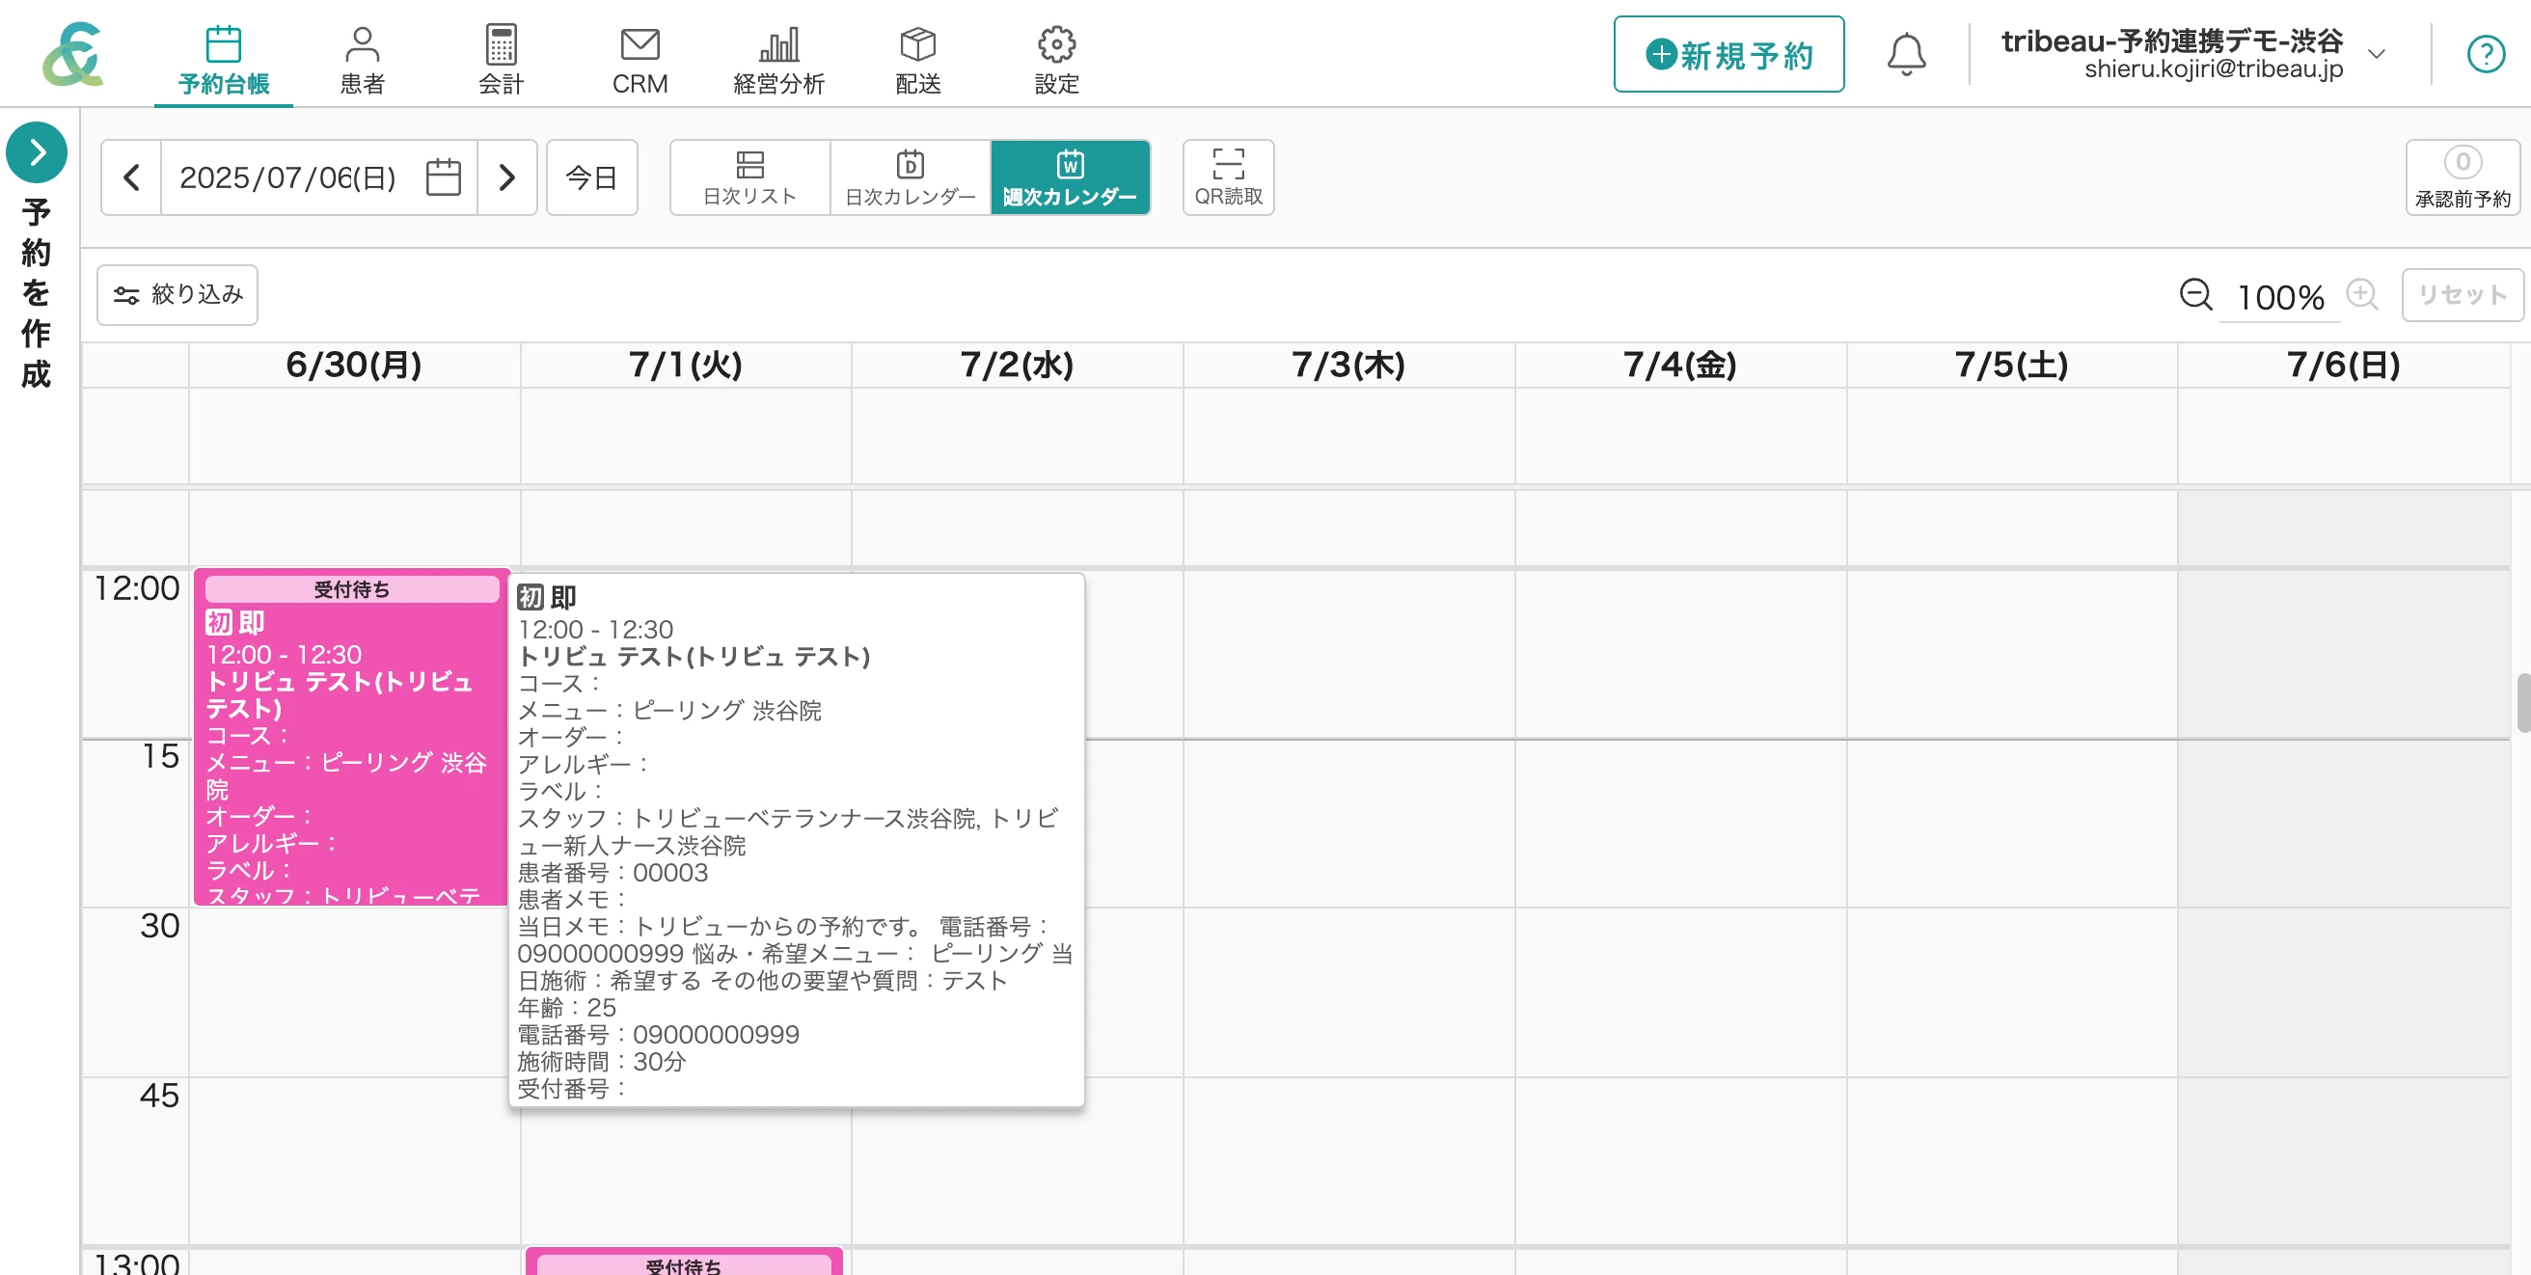Open the 絞り込み filter button
The height and width of the screenshot is (1275, 2531).
point(177,295)
